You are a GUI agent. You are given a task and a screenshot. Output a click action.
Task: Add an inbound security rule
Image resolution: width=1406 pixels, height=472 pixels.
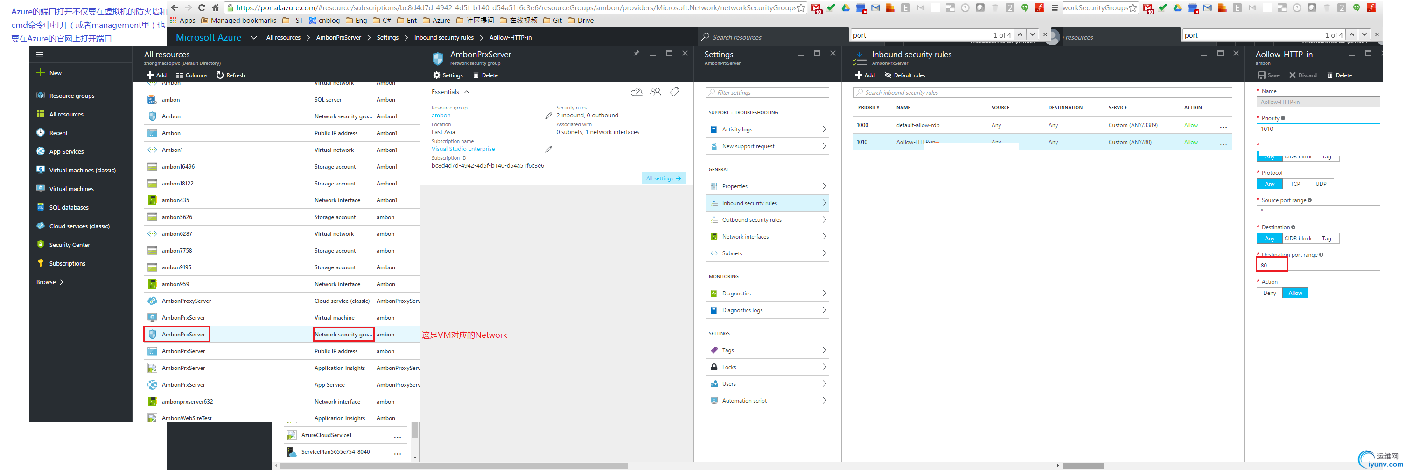coord(865,75)
